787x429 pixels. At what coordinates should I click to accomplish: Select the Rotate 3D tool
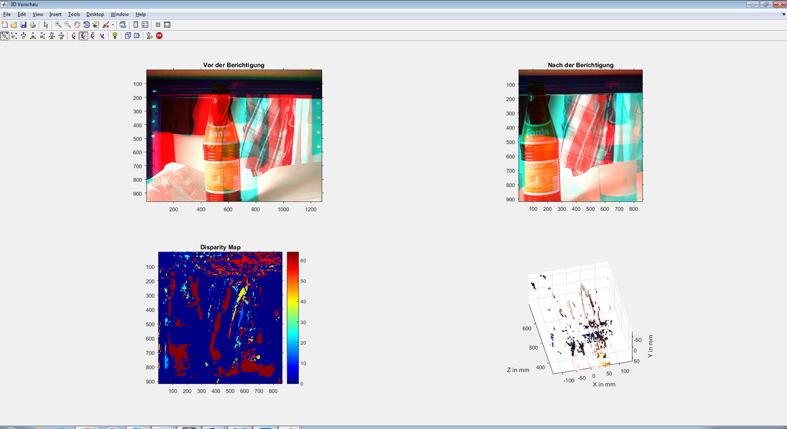[86, 25]
